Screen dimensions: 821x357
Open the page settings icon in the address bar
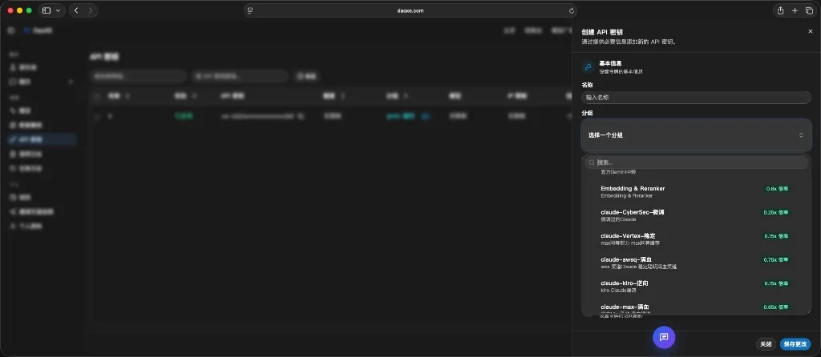tap(250, 10)
